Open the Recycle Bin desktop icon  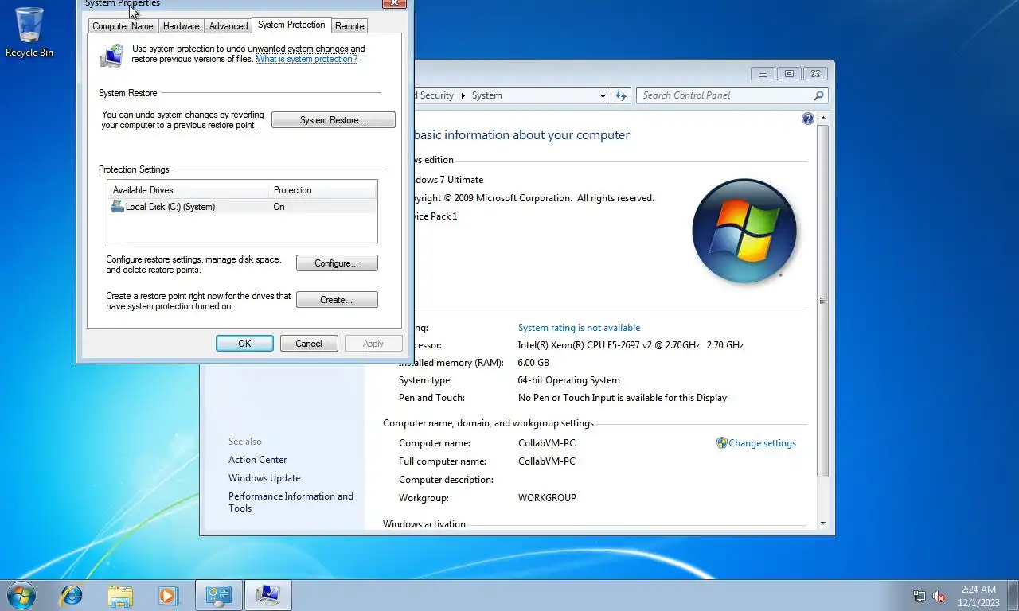29,32
